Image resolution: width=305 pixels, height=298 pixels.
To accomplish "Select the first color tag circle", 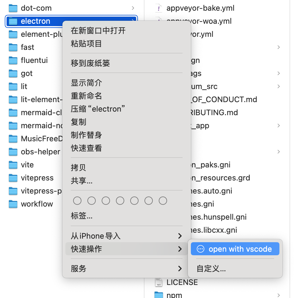I will (x=77, y=201).
